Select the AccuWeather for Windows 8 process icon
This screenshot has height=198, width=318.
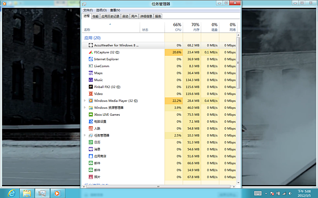(90, 45)
